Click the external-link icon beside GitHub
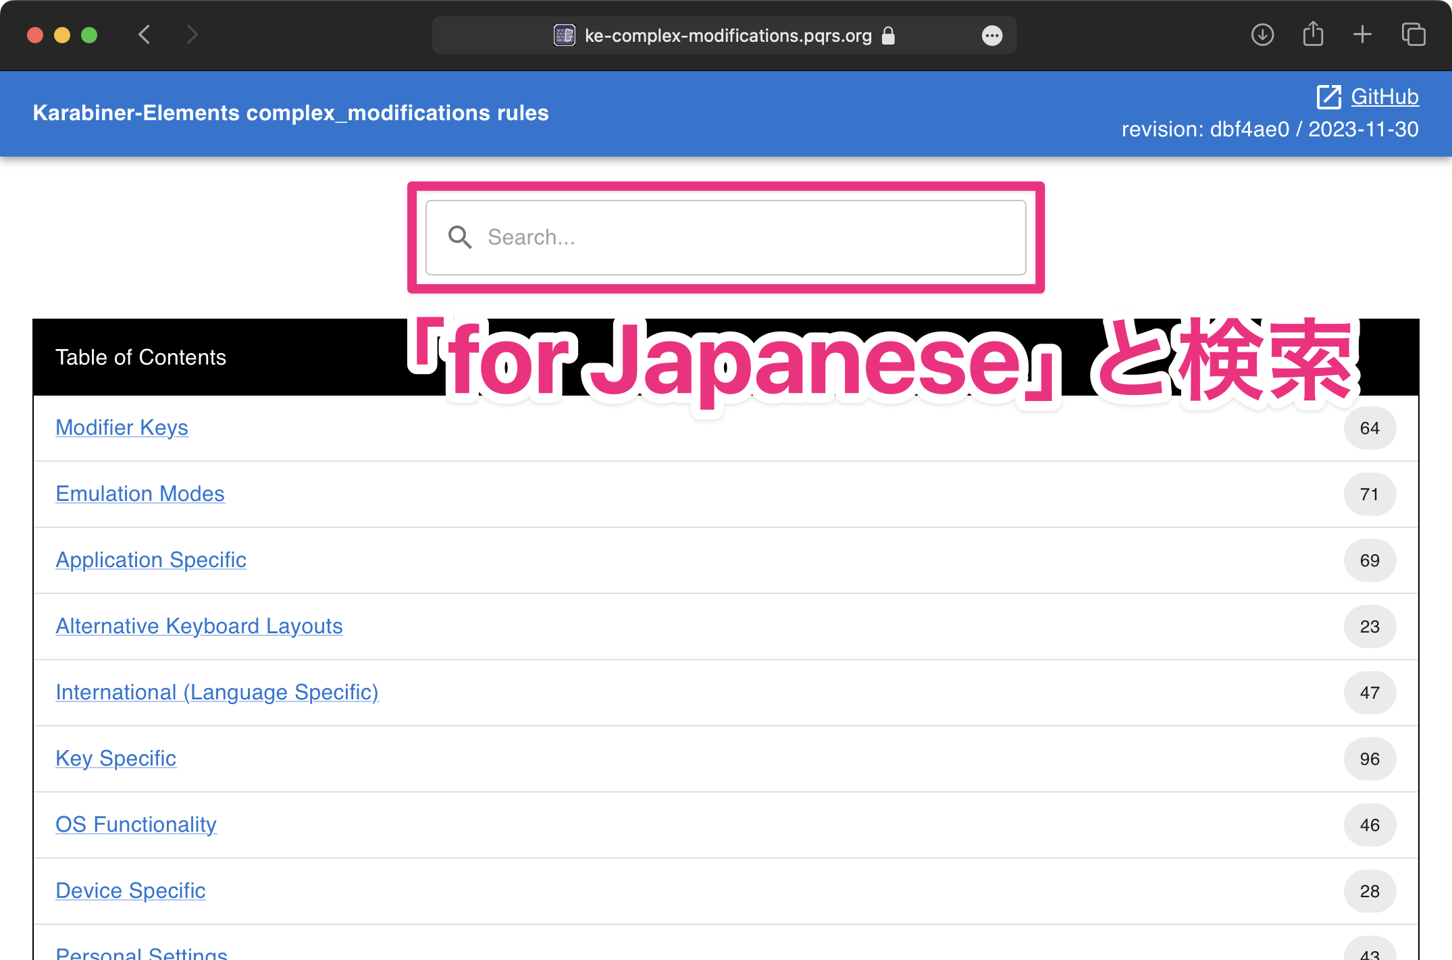The width and height of the screenshot is (1452, 960). (1329, 97)
